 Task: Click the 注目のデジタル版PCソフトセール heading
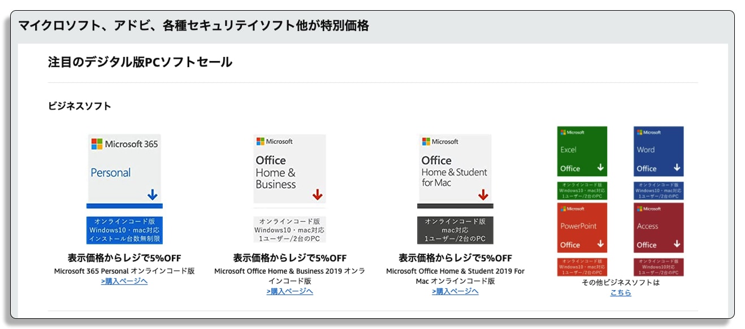pyautogui.click(x=140, y=63)
